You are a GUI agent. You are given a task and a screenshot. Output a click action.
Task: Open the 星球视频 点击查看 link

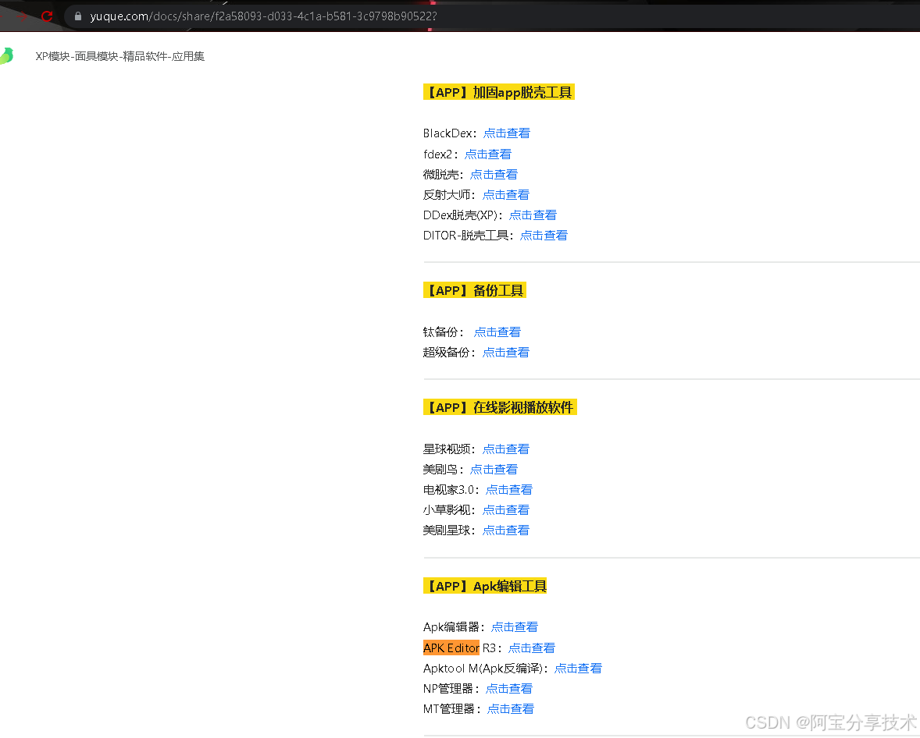pyautogui.click(x=506, y=449)
